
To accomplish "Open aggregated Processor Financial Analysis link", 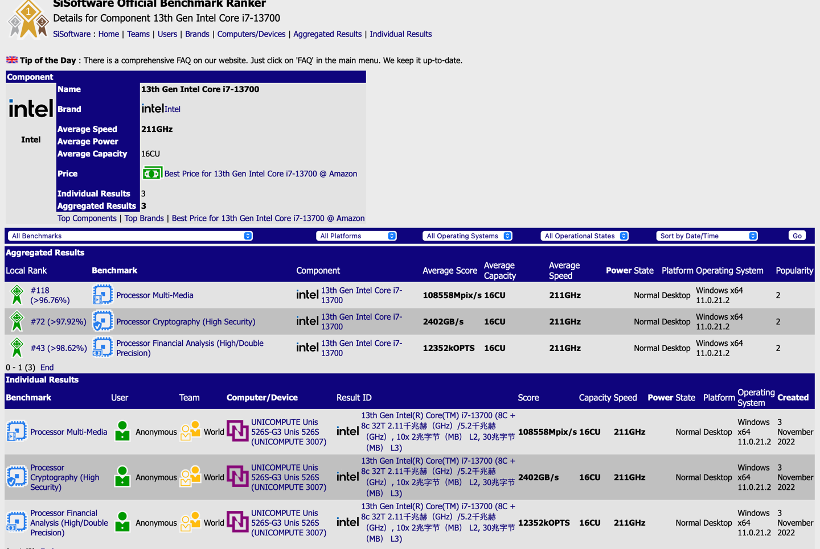I will 190,348.
